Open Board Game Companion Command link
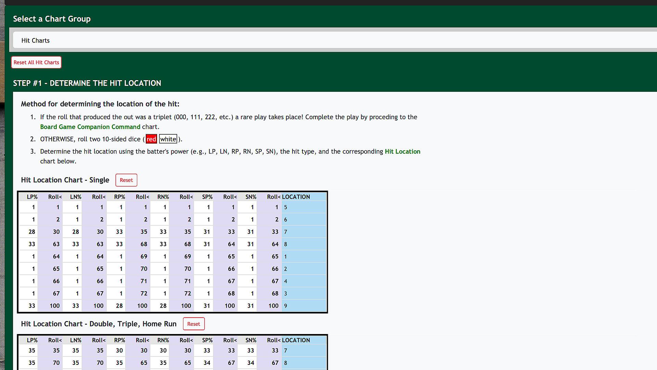The width and height of the screenshot is (657, 370). click(90, 127)
